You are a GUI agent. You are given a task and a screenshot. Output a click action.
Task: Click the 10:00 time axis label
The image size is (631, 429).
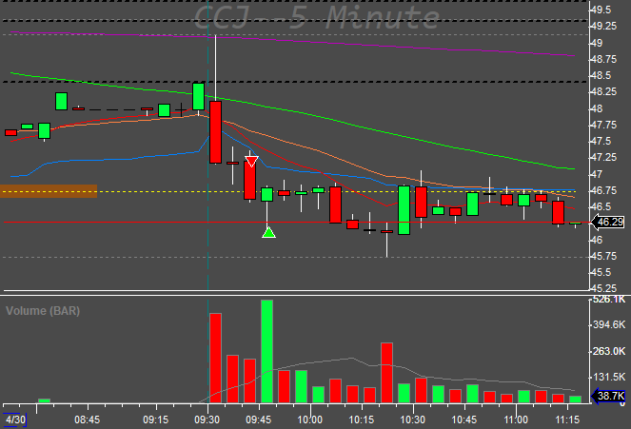click(x=309, y=419)
